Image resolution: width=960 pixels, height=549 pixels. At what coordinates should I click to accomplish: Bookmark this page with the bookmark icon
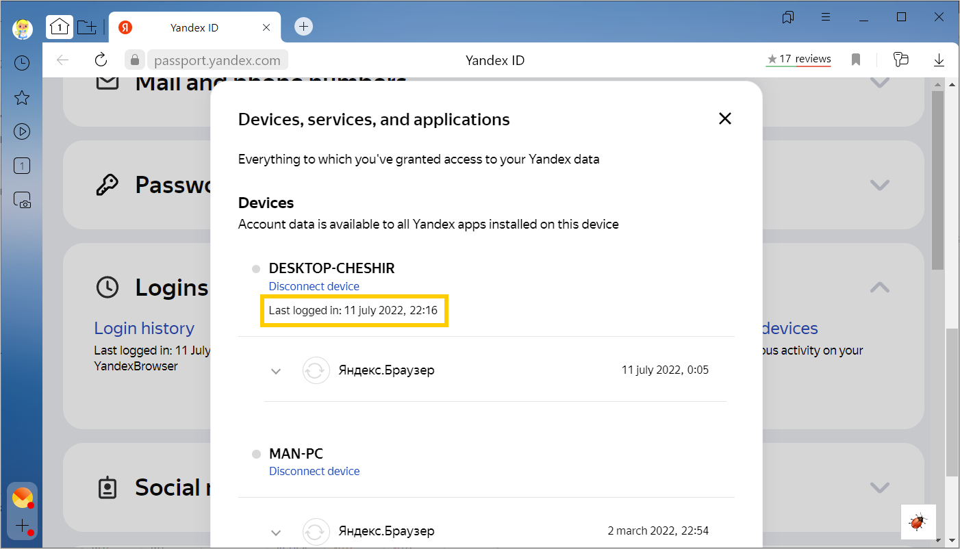(x=856, y=60)
